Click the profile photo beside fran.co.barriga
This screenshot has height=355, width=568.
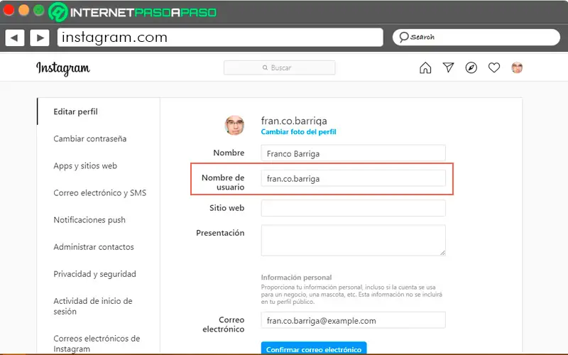pos(234,126)
